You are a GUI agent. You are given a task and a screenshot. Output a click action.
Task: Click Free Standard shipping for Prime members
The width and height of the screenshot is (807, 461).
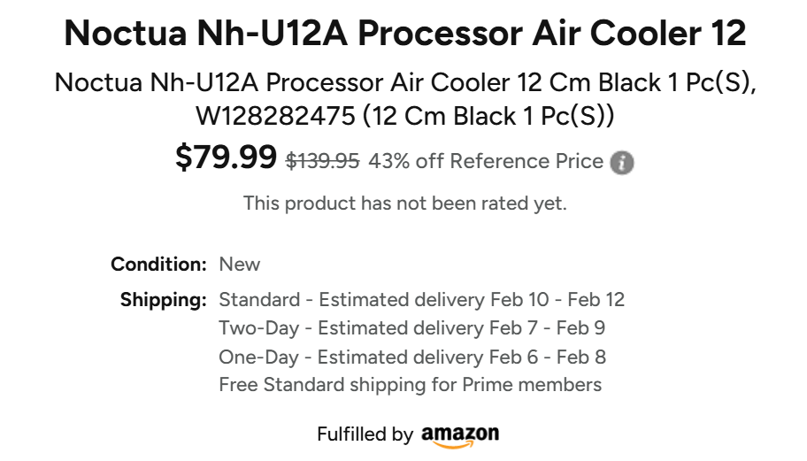(x=410, y=385)
